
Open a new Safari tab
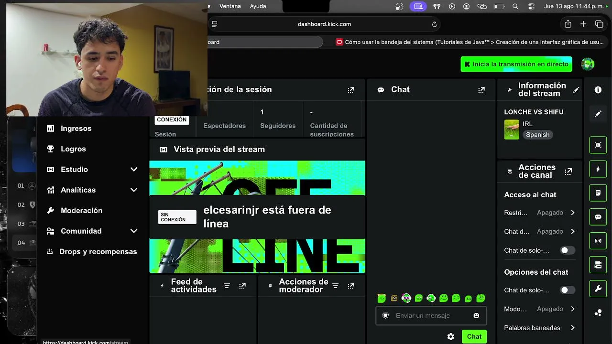[583, 24]
